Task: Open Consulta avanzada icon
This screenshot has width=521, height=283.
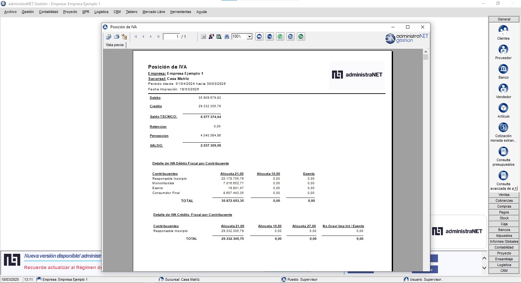Action: [503, 176]
